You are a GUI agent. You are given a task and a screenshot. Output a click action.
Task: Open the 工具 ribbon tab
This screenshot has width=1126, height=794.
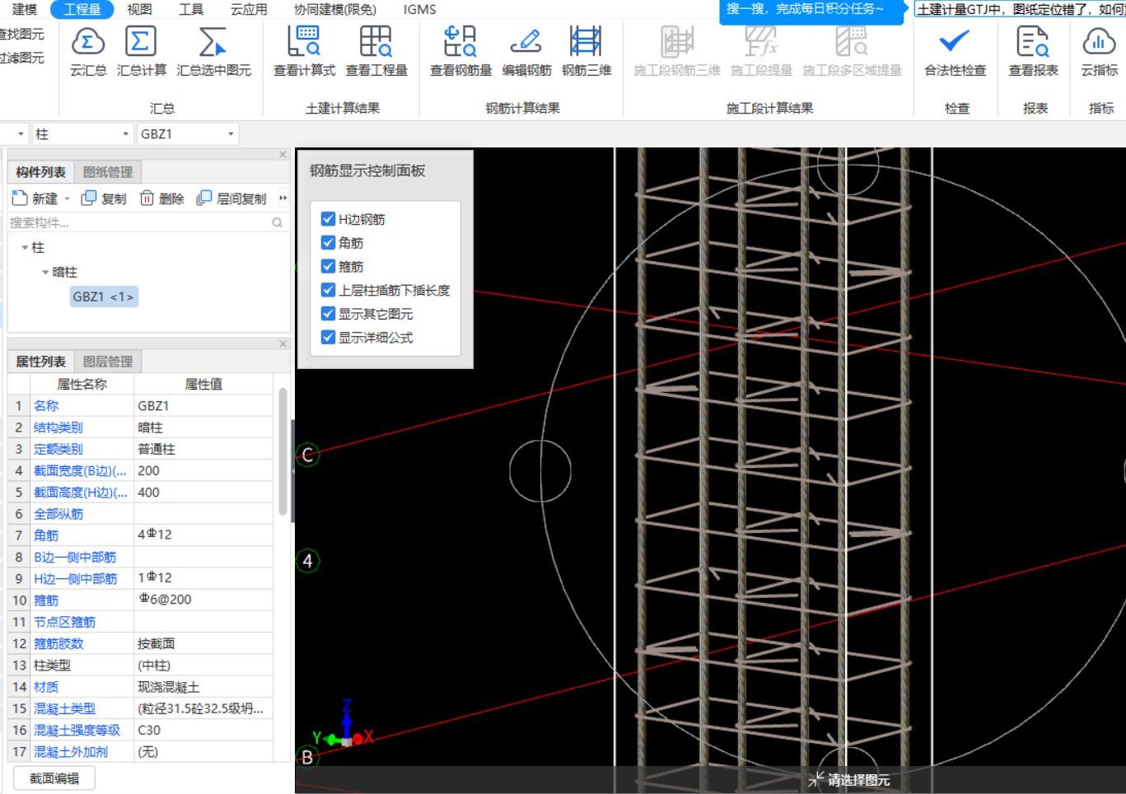191,9
